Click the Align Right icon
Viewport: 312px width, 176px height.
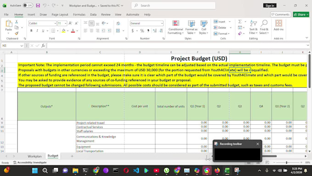[97, 31]
